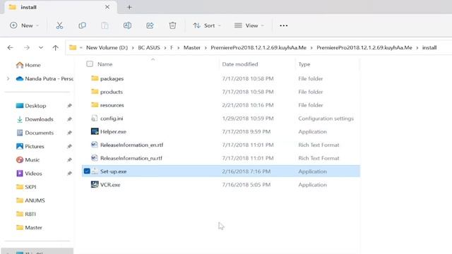Close the install tab

click(107, 7)
